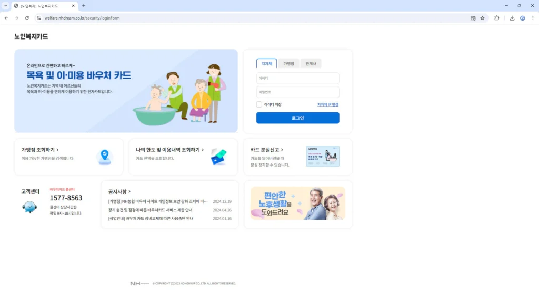Minimize the browser window
This screenshot has height=290, width=539.
pyautogui.click(x=506, y=6)
